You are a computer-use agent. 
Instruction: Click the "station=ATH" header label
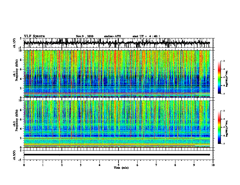click(x=112, y=36)
